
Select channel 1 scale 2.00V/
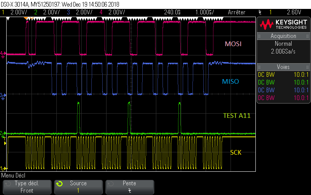[18, 12]
